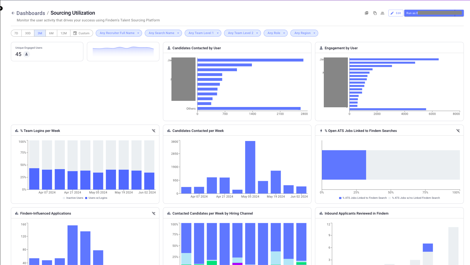
Task: Open the Any Region dropdown
Action: click(x=304, y=33)
